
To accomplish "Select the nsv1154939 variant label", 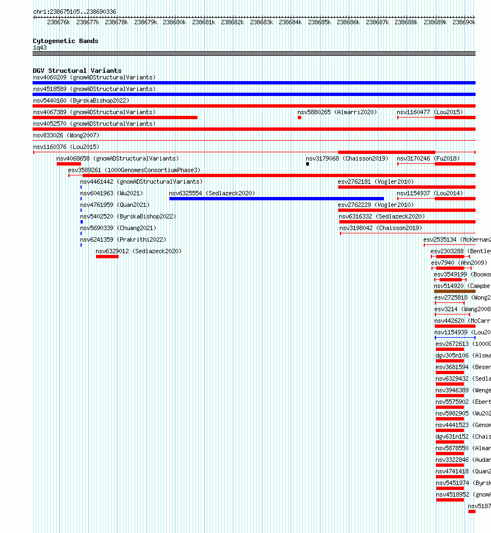I will (x=463, y=332).
